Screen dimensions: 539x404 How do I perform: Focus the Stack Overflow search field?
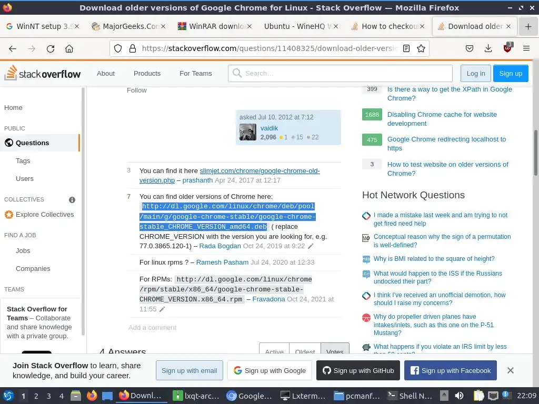tap(340, 74)
